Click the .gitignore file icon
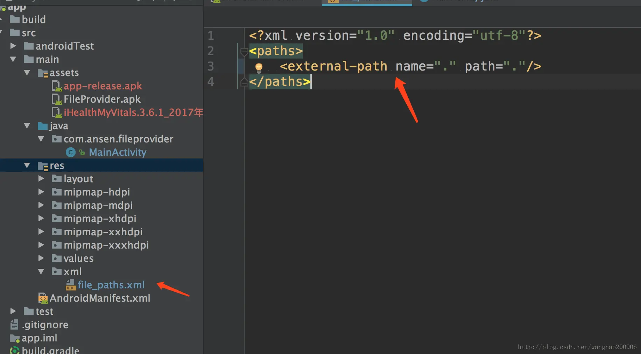The width and height of the screenshot is (641, 354). 14,325
